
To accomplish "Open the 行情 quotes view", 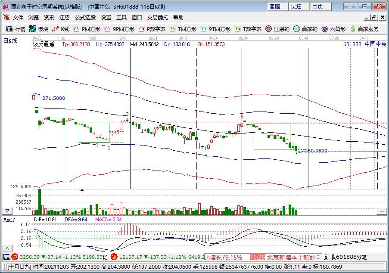I will click(16, 29).
